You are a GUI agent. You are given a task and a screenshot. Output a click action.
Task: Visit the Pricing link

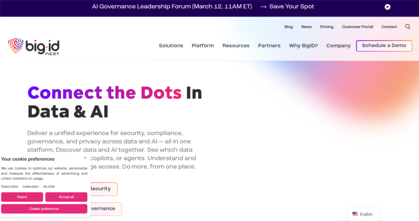[x=327, y=27]
